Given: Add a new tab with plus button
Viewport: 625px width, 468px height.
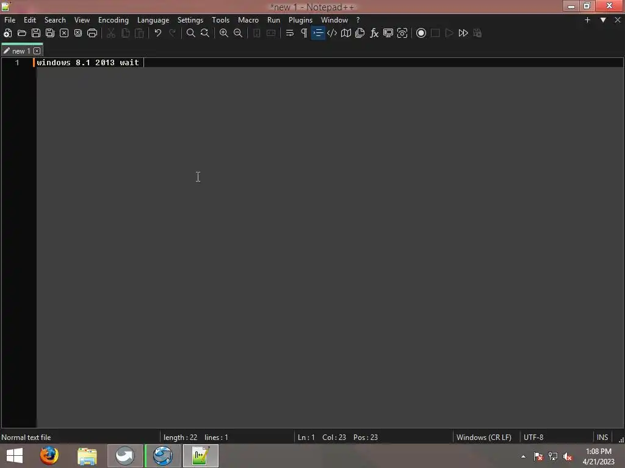Looking at the screenshot, I should coord(587,20).
